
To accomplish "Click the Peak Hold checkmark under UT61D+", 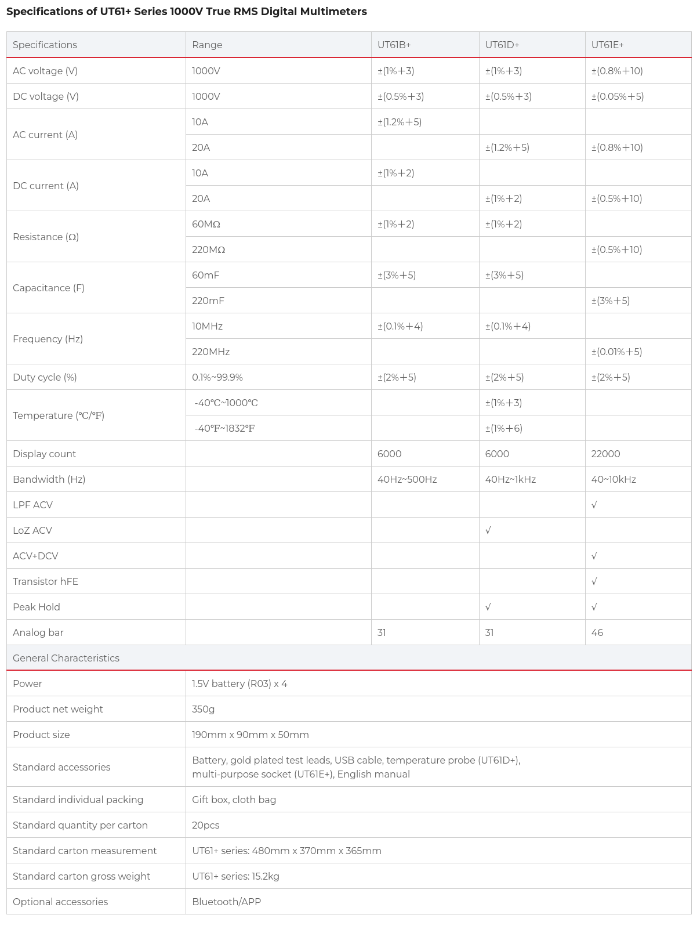I will 488,607.
